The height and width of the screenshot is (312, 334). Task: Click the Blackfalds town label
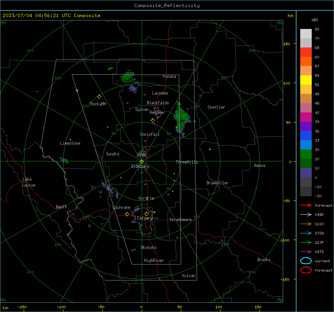[x=158, y=103]
